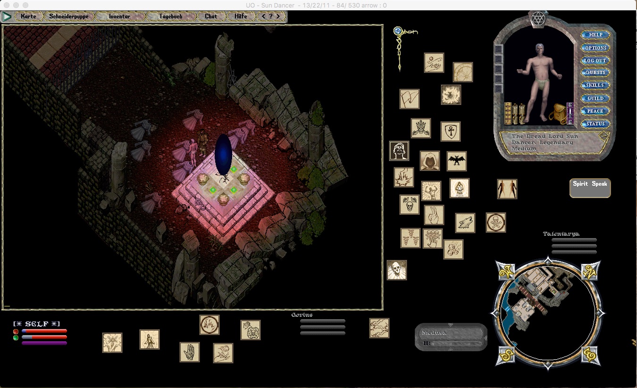Open the Karte menu
The width and height of the screenshot is (637, 388).
coord(28,17)
